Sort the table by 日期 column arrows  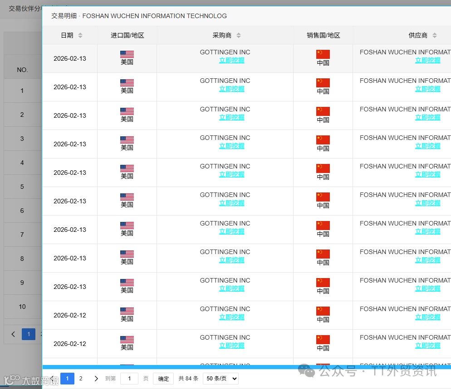[80, 35]
